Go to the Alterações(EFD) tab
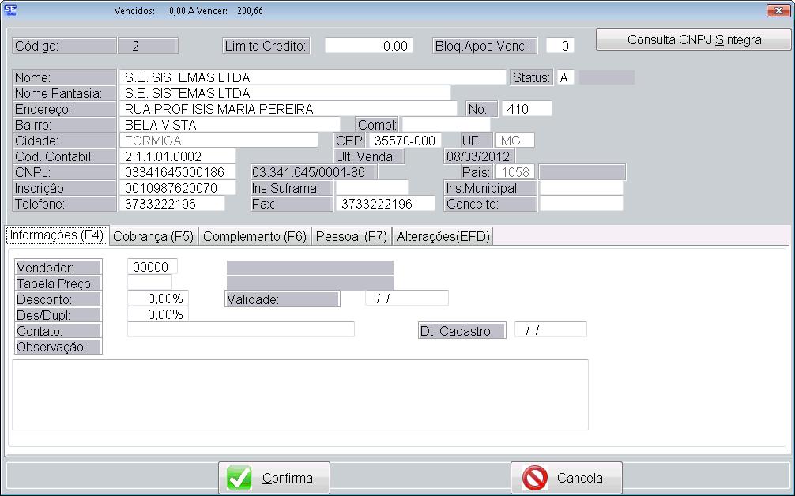The image size is (795, 496). point(443,236)
